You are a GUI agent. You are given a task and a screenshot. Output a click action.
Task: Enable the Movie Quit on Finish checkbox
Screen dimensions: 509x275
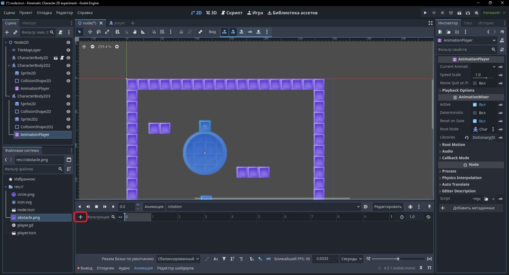point(475,83)
